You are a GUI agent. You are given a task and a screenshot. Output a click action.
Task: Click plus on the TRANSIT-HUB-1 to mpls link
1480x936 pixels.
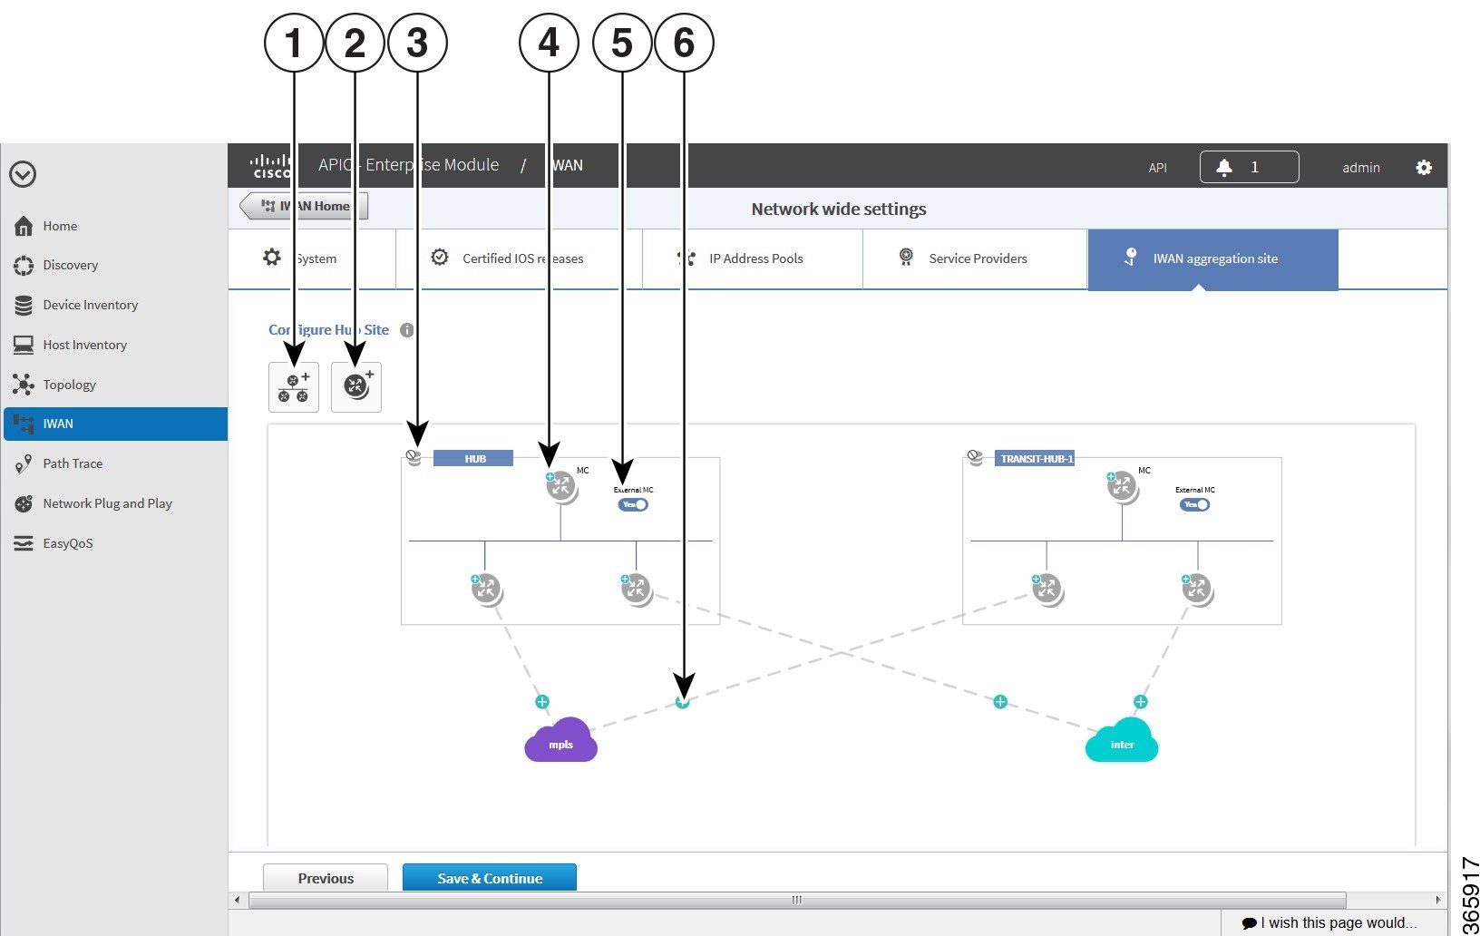pyautogui.click(x=683, y=702)
